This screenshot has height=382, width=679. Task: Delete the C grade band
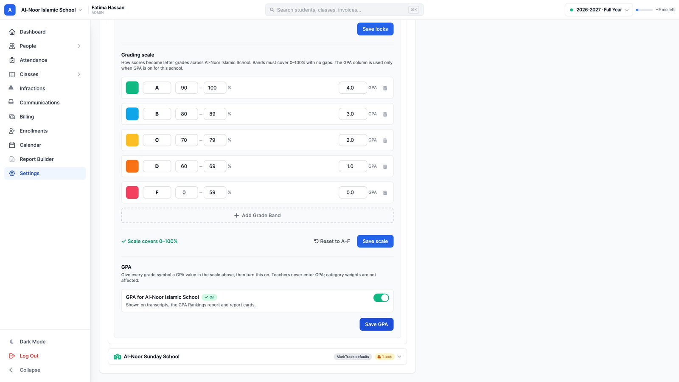tap(385, 140)
